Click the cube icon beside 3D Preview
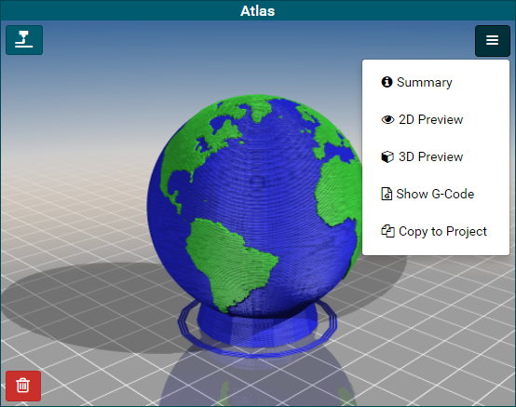The image size is (516, 407). pyautogui.click(x=387, y=156)
